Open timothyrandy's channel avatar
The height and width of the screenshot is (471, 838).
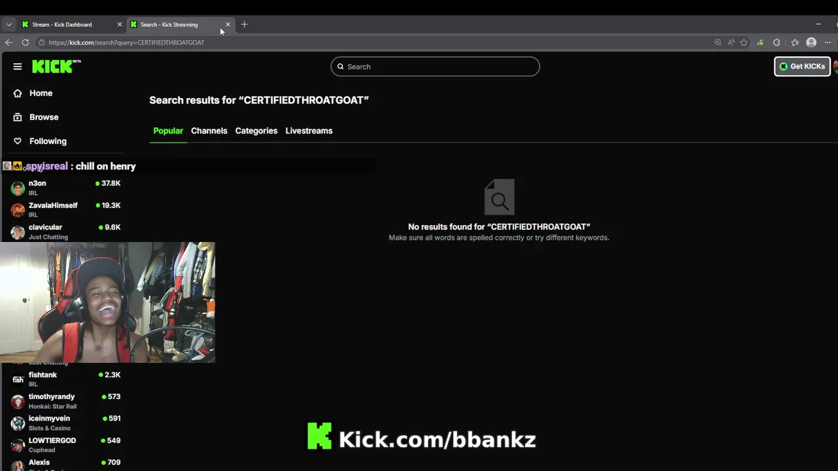coord(18,402)
